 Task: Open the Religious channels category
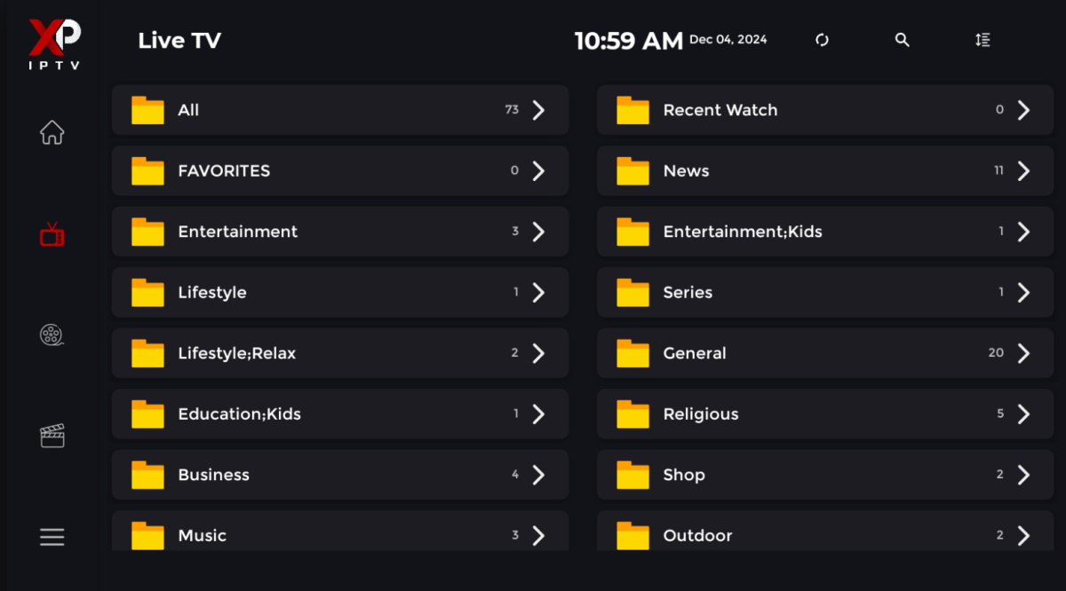pyautogui.click(x=824, y=414)
